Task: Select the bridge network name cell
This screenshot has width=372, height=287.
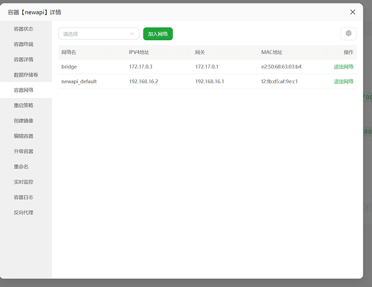Action: pos(69,67)
